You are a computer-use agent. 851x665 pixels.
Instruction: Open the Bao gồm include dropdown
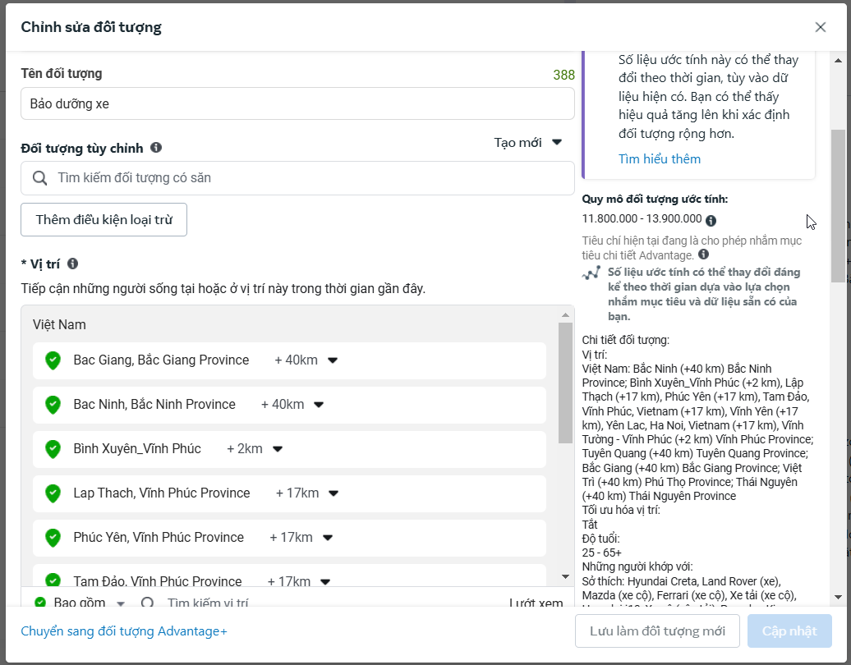[121, 603]
